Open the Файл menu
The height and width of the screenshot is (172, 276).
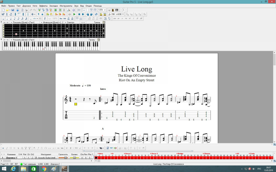(4, 6)
